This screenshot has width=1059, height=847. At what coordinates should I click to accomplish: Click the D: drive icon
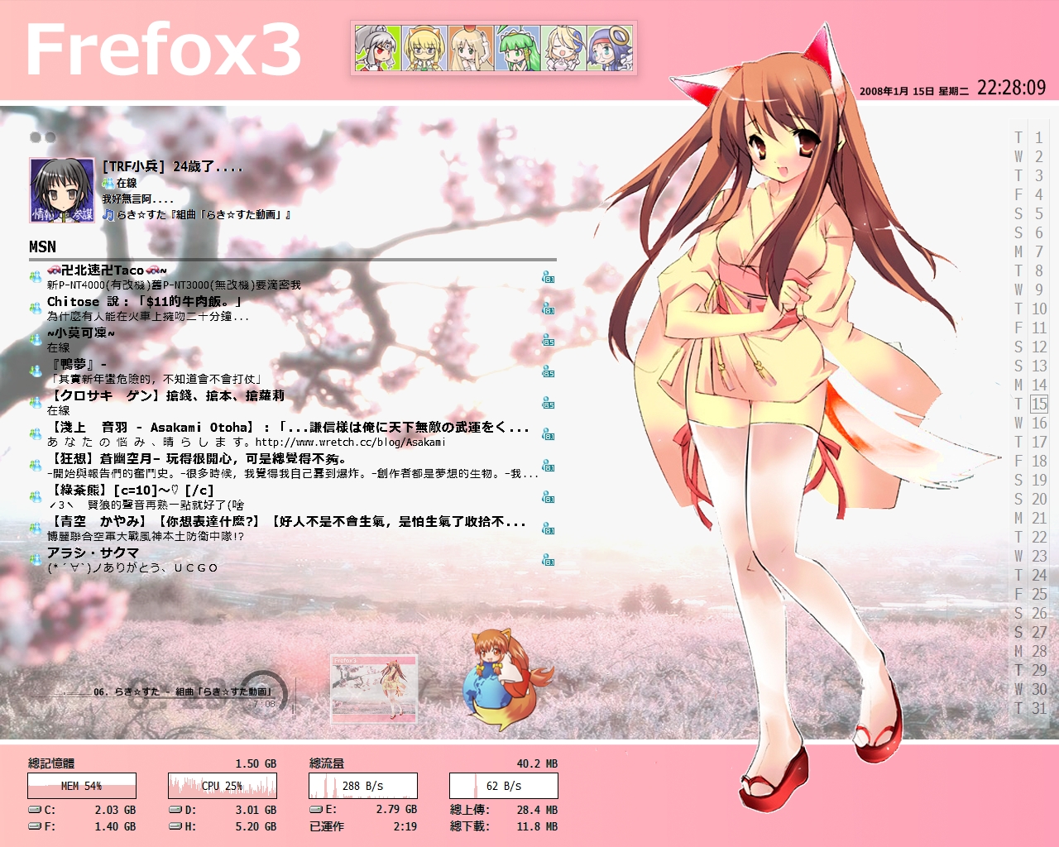pos(175,811)
